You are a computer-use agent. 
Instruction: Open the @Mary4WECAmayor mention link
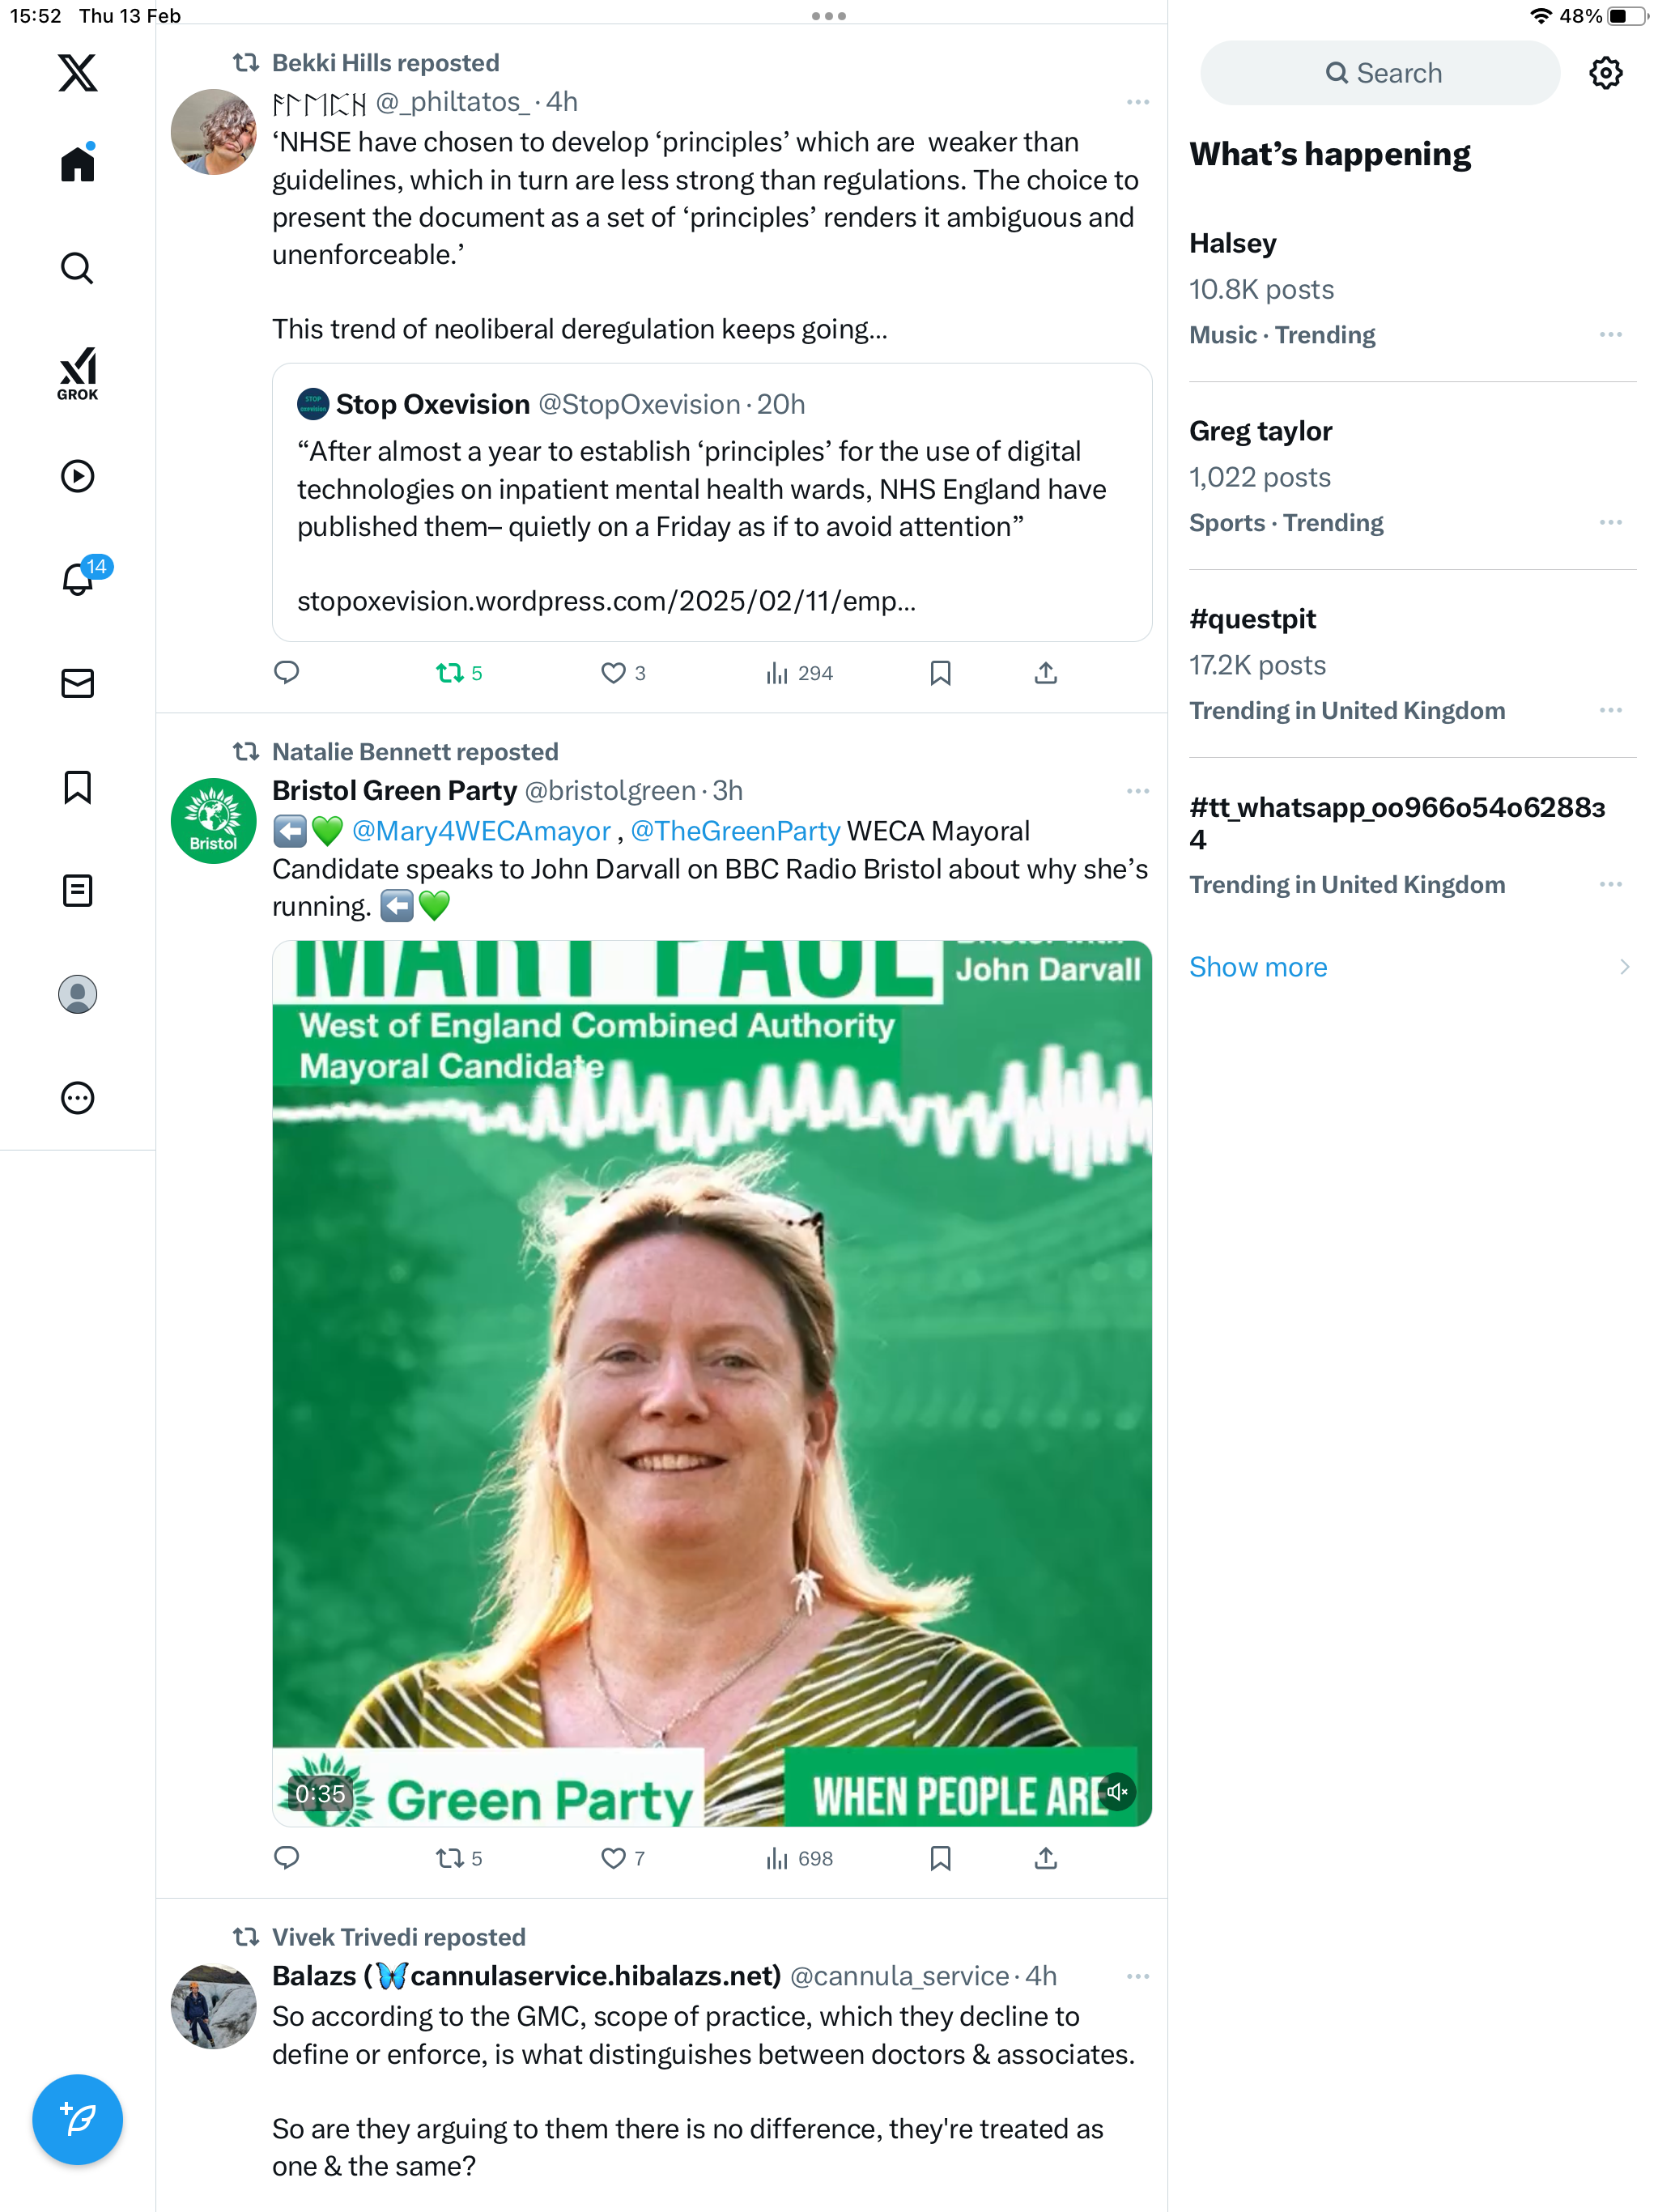[481, 831]
